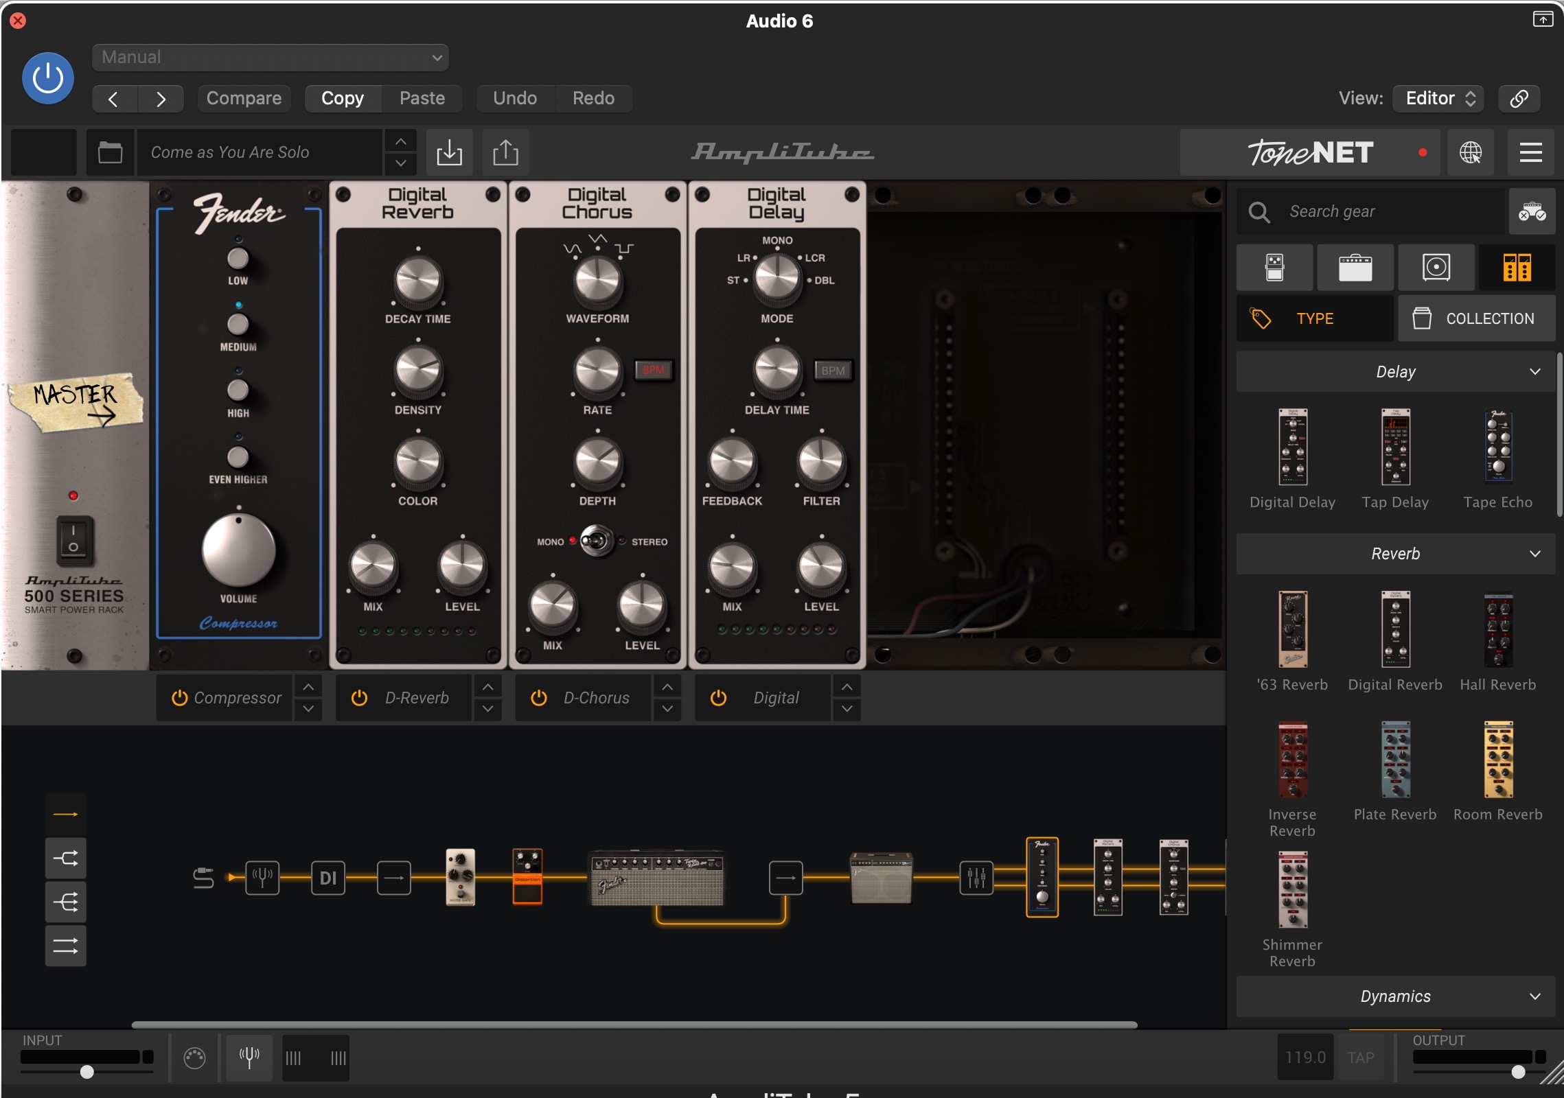This screenshot has width=1564, height=1098.
Task: Click the Redo button
Action: click(594, 98)
